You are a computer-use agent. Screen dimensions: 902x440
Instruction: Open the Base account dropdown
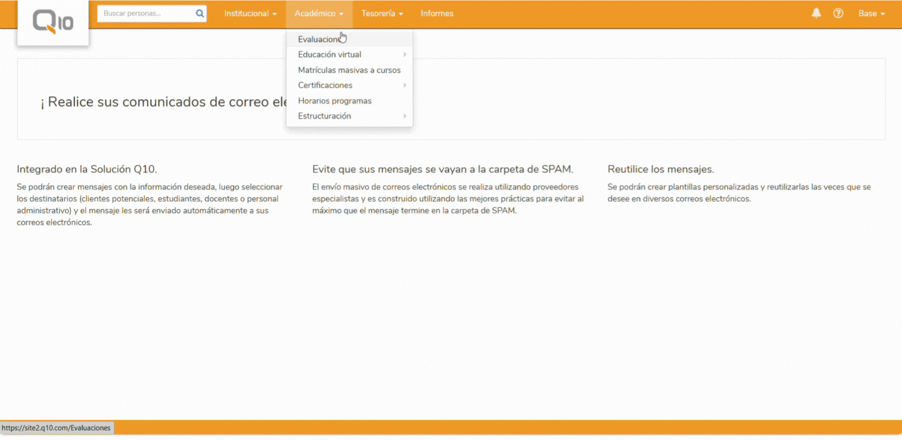click(871, 13)
